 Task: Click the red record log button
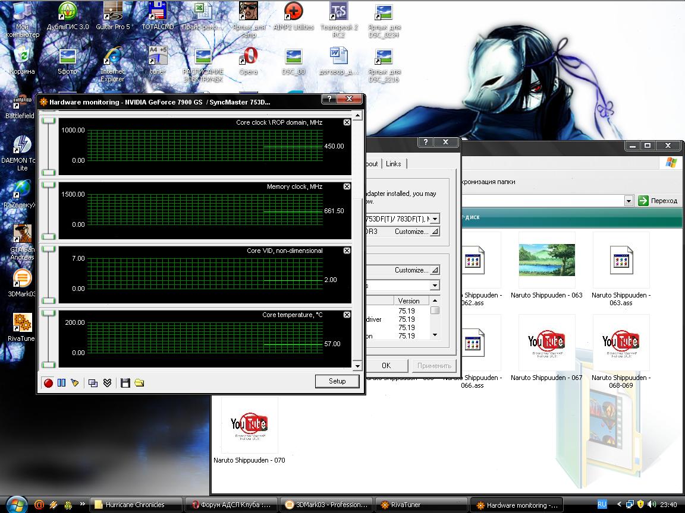click(x=48, y=383)
